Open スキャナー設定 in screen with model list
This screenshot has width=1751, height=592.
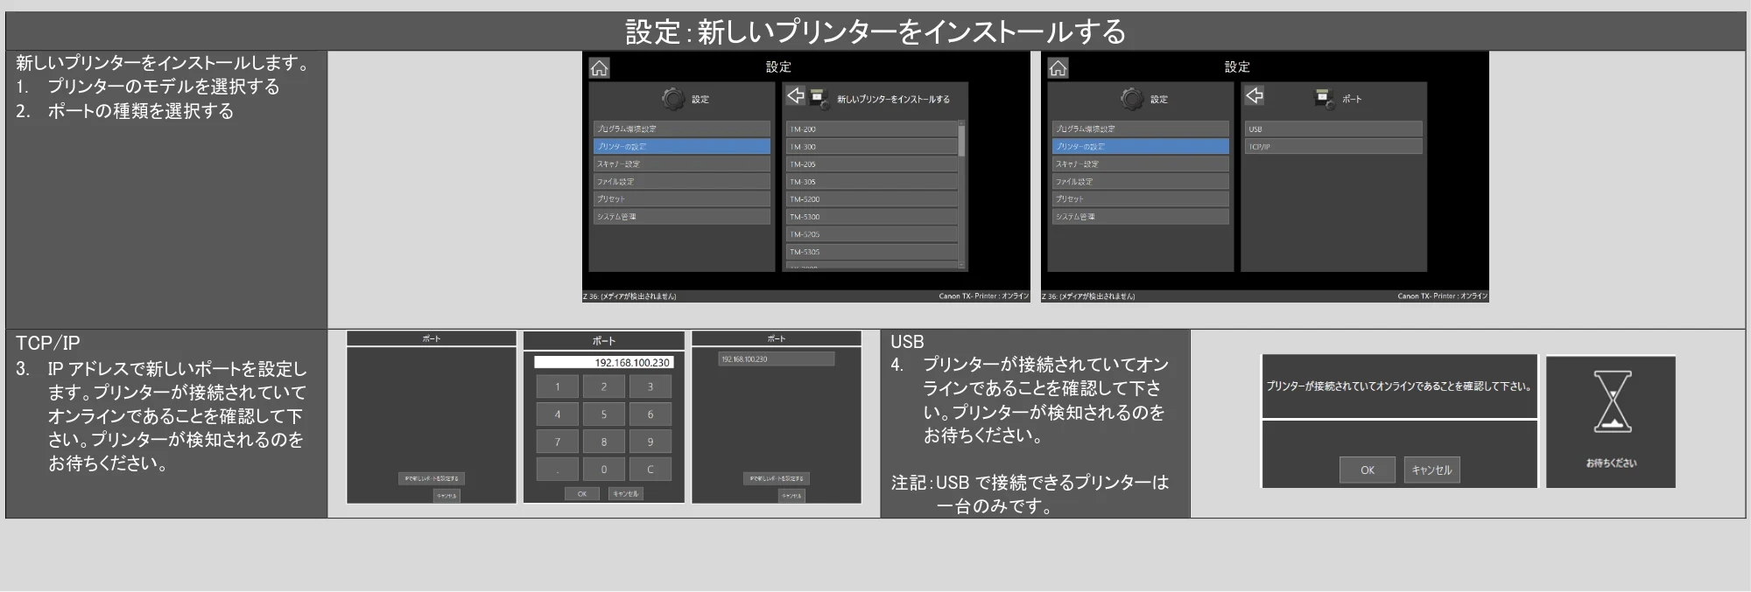click(682, 164)
